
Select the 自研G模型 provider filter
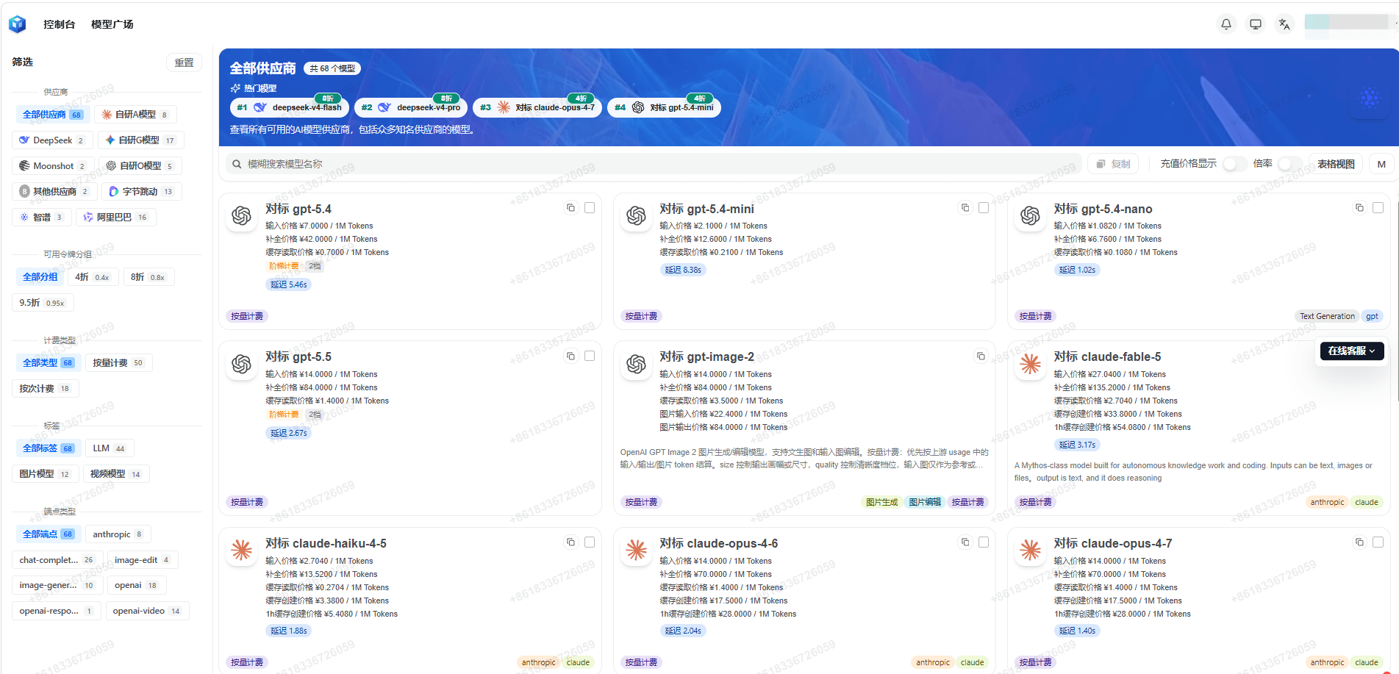click(x=140, y=140)
